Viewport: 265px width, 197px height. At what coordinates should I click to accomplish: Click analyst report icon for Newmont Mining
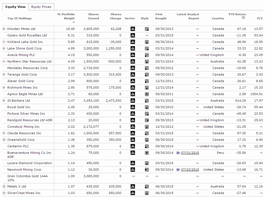click(178, 170)
